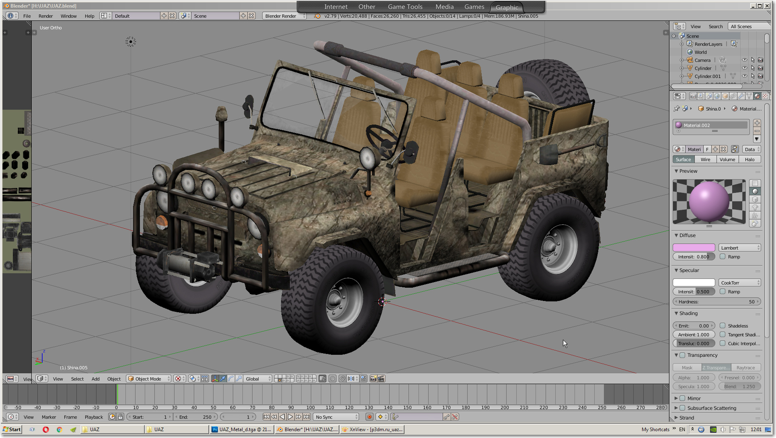Open the Texture properties tab
Viewport: 776px width, 438px height.
click(x=765, y=96)
